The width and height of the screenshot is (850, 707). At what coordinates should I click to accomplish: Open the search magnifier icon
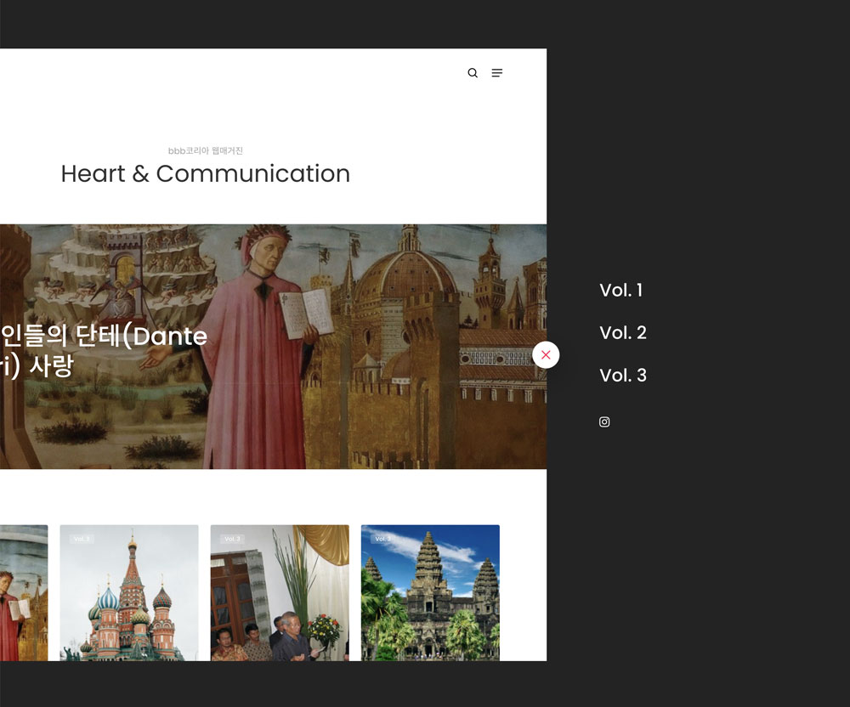coord(473,72)
